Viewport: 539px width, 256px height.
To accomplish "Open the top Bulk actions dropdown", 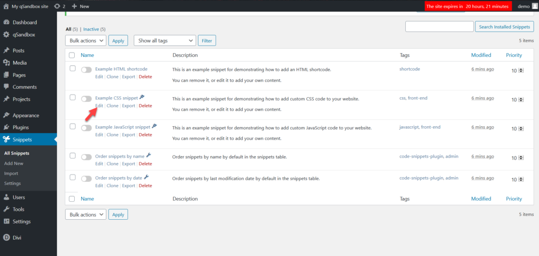I will click(86, 40).
